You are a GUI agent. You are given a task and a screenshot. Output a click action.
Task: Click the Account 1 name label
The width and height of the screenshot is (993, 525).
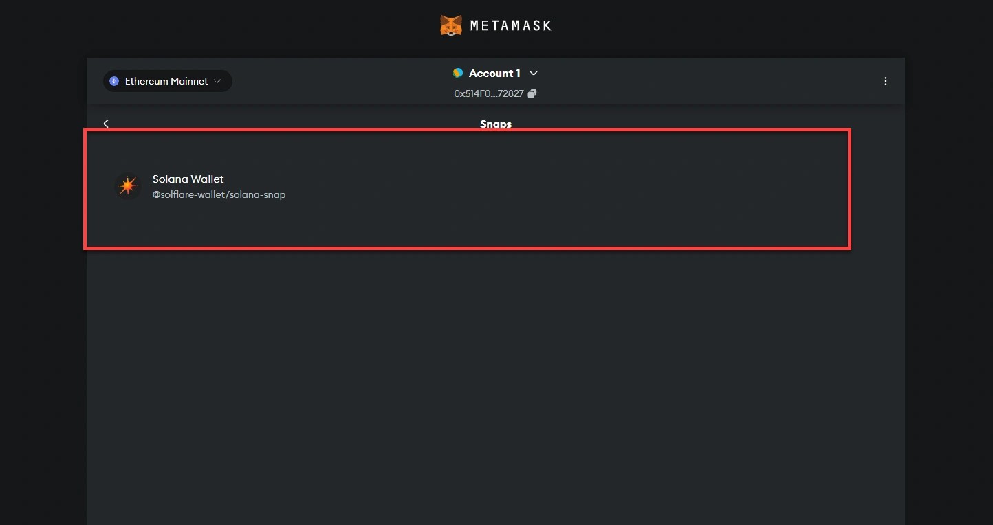coord(494,73)
